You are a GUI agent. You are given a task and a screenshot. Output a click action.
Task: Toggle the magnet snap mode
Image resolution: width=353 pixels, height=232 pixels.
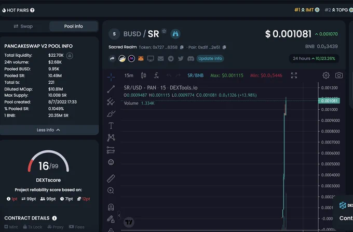tap(111, 207)
